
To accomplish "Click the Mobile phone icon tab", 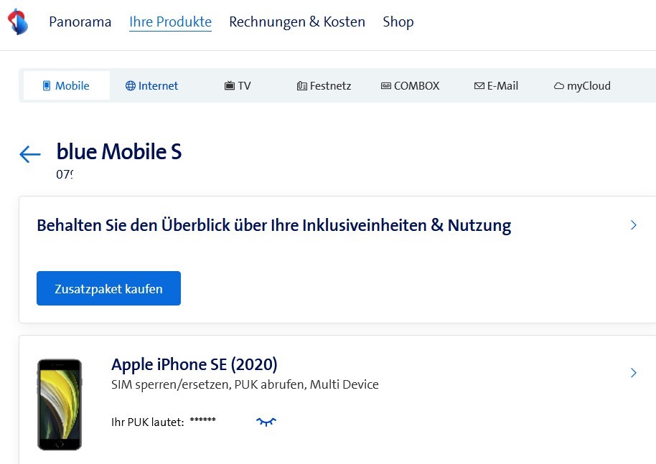I will tap(47, 86).
